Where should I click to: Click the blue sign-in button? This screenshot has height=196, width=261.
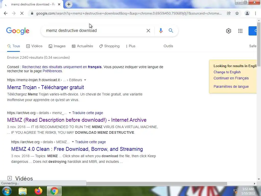coord(253,31)
